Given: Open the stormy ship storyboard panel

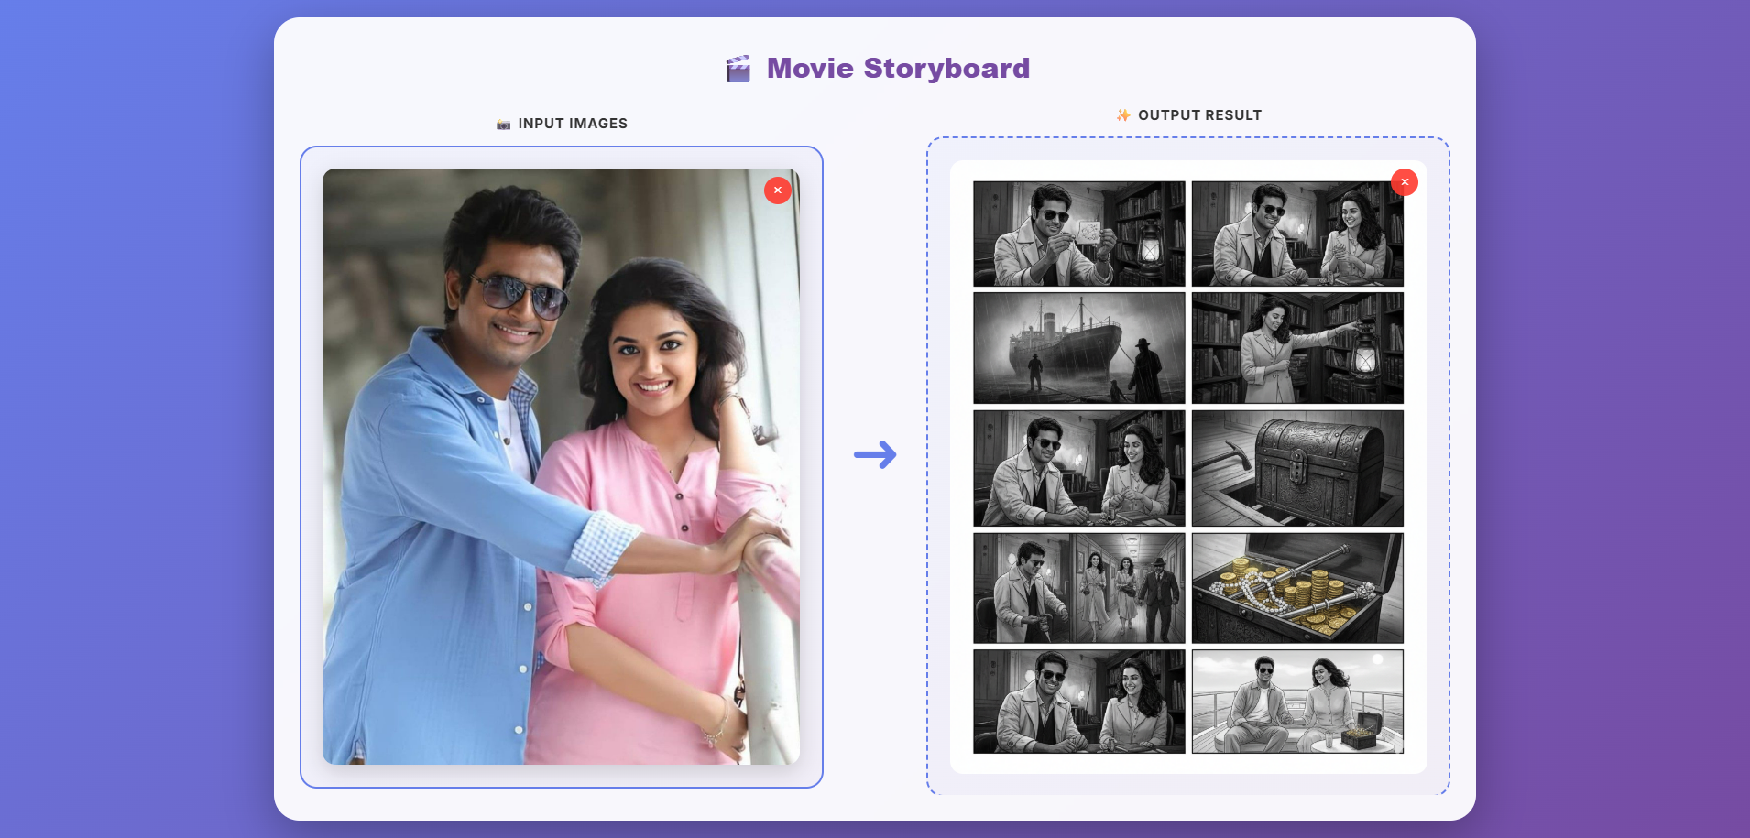Looking at the screenshot, I should click(x=1078, y=348).
